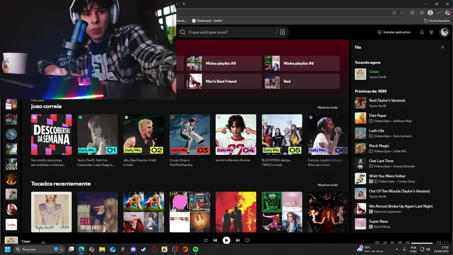Open the Madonna collage playlist in recently played
The image size is (453, 255).
point(282,212)
